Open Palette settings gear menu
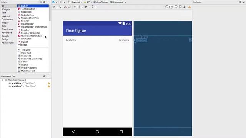This screenshot has height=138, width=246. tap(45, 2)
